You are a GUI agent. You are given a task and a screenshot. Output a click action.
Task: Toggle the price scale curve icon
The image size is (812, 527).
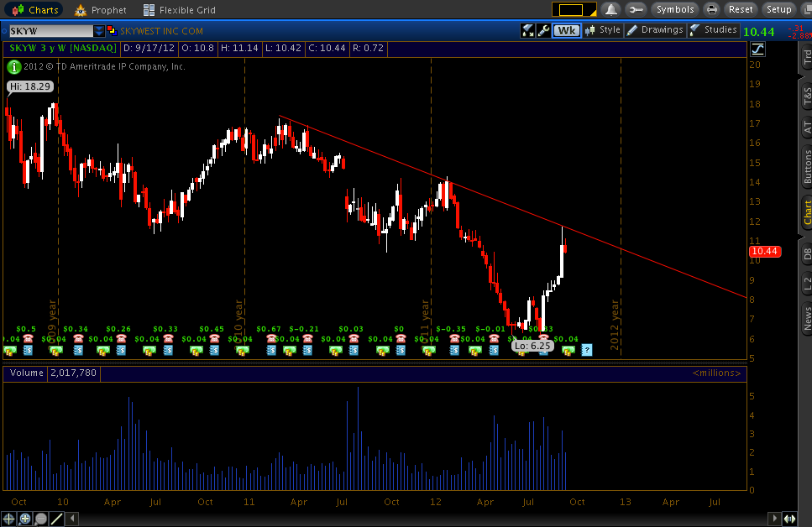click(757, 50)
